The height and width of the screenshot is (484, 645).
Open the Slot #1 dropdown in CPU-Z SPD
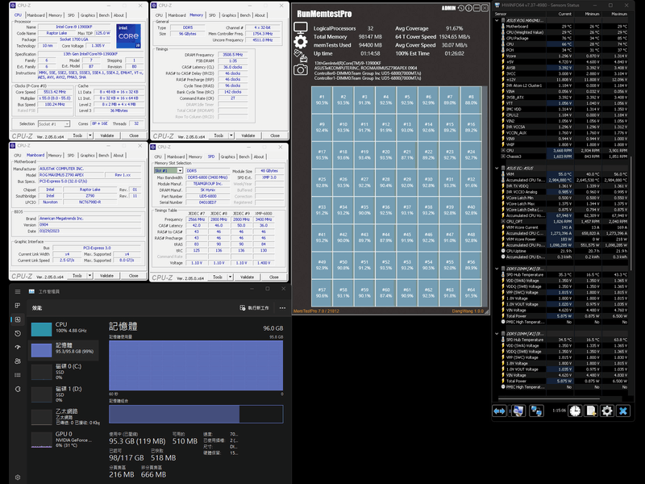(x=180, y=170)
